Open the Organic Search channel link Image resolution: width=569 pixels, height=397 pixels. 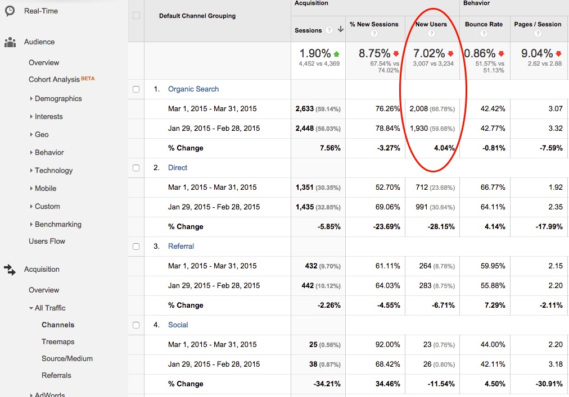coord(193,89)
